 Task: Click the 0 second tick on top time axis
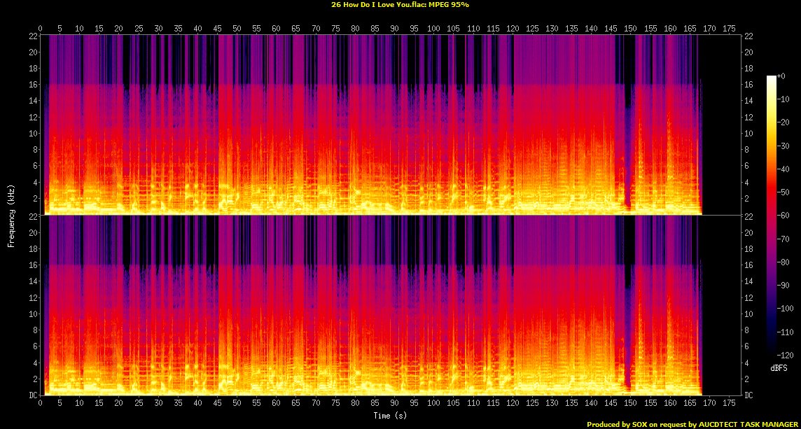click(41, 28)
